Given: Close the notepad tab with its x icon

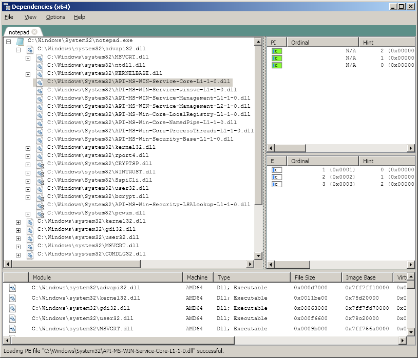Looking at the screenshot, I should click(x=34, y=32).
